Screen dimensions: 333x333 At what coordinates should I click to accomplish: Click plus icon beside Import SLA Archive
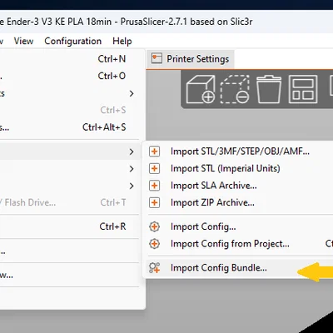pos(154,186)
